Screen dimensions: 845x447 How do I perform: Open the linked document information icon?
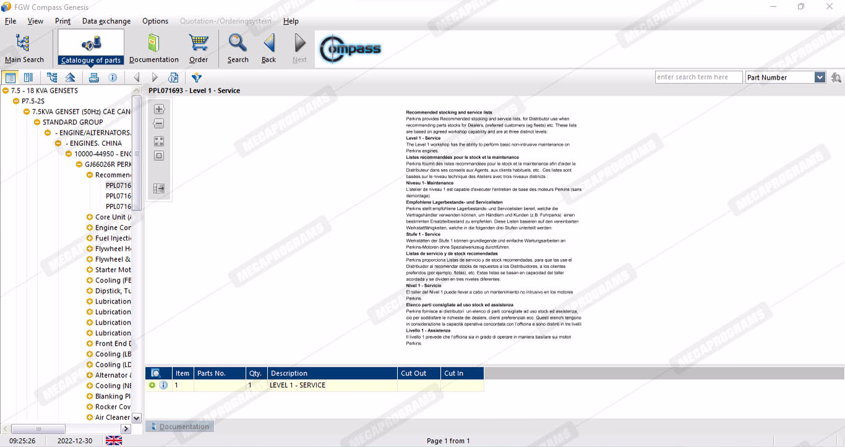[173, 77]
